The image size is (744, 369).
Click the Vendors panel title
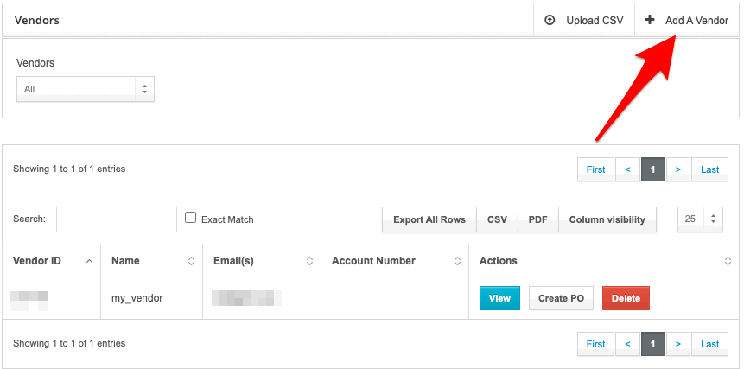click(36, 21)
